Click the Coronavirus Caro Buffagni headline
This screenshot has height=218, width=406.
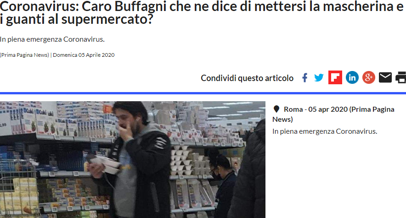[202, 12]
